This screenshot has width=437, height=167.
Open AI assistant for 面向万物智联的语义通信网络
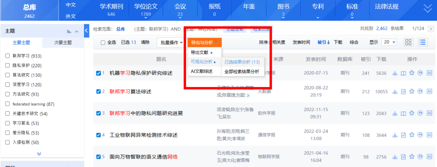tap(429, 157)
